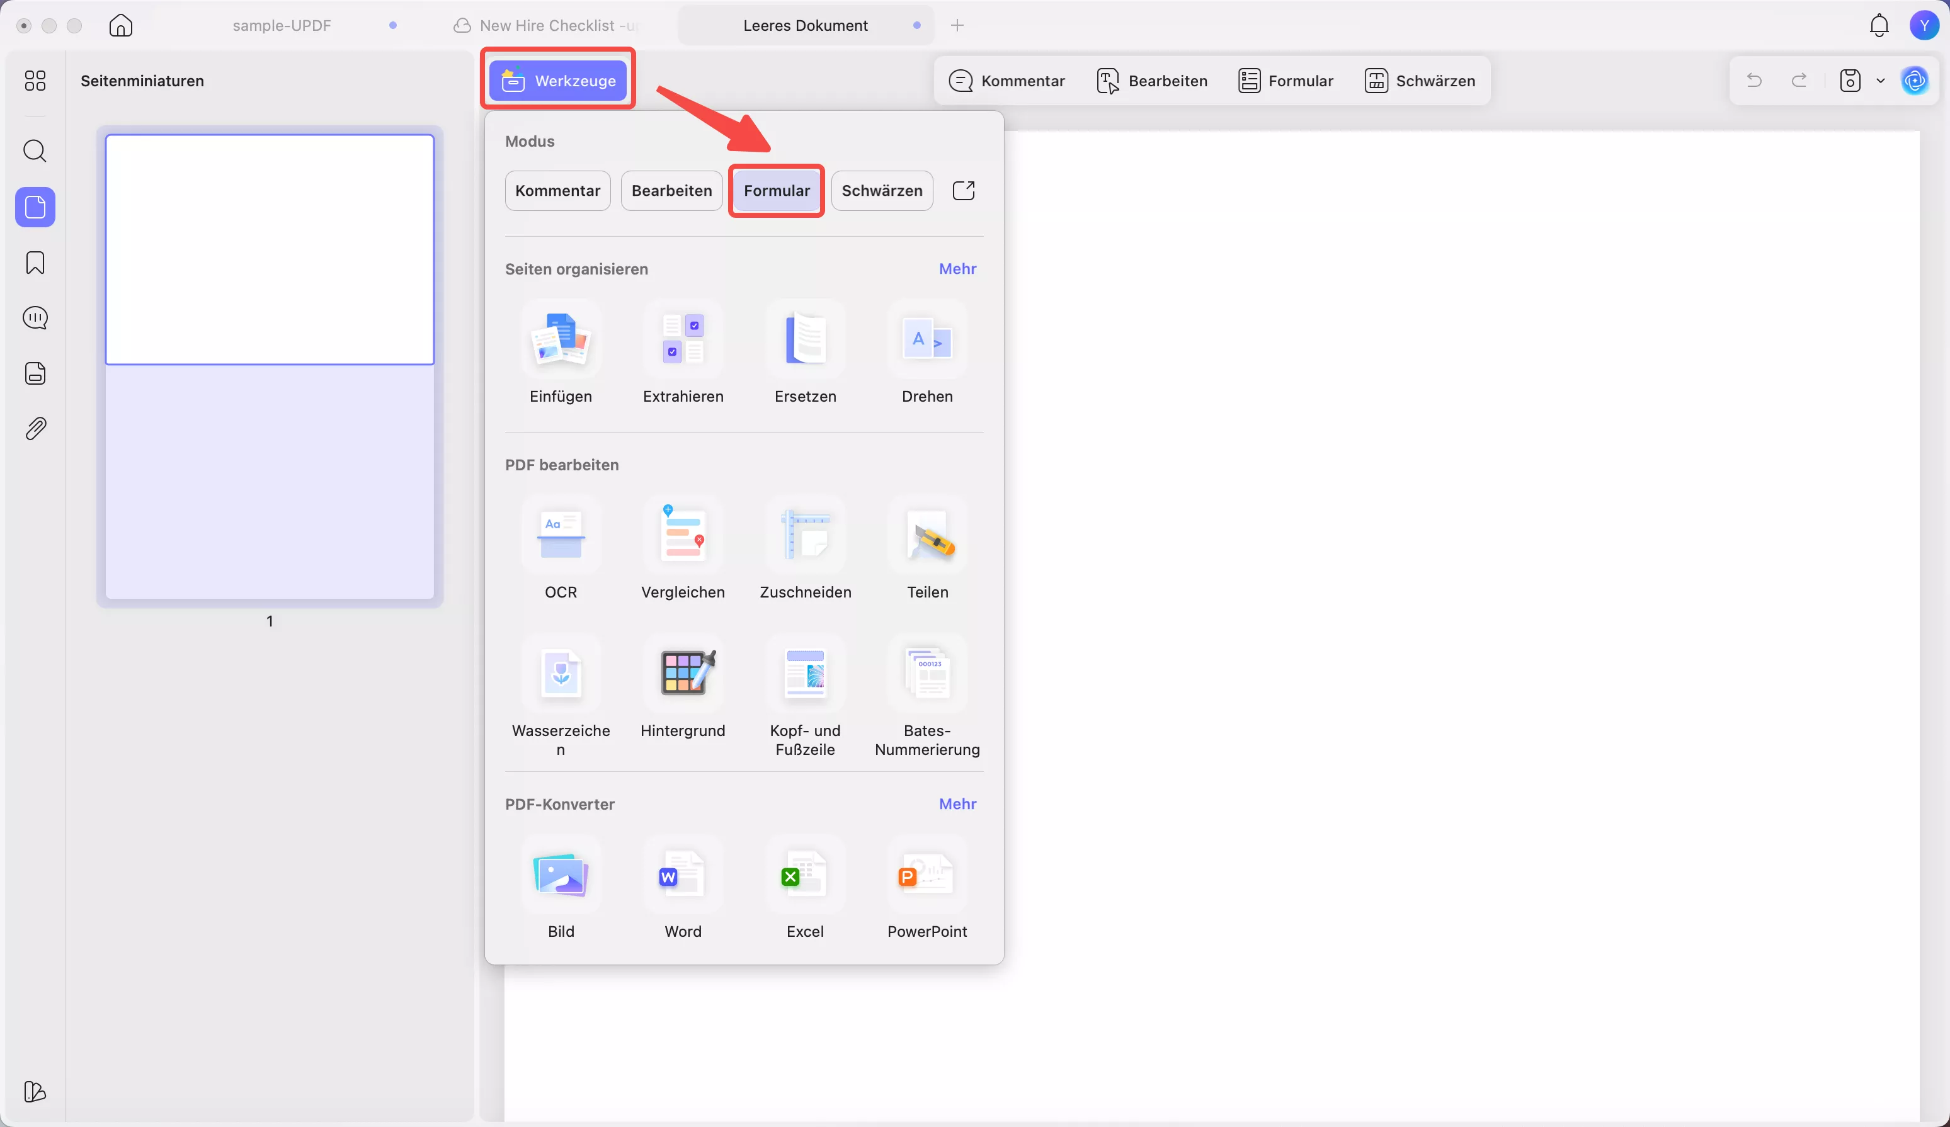This screenshot has height=1127, width=1950.
Task: Switch mode to Schwärzen in panel
Action: pos(881,190)
